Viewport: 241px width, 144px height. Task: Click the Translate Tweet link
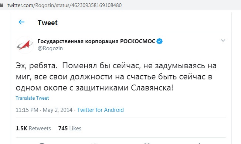coord(32,98)
